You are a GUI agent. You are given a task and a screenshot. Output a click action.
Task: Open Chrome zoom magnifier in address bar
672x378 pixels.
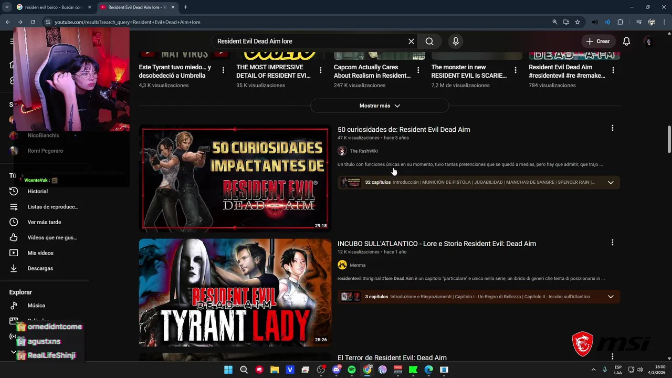click(x=555, y=22)
